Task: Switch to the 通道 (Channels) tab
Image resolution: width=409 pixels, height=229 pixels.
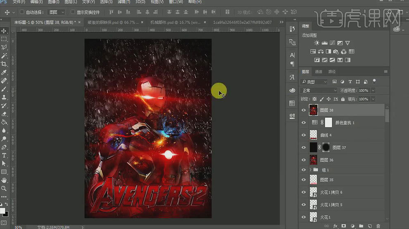Action: pyautogui.click(x=319, y=72)
